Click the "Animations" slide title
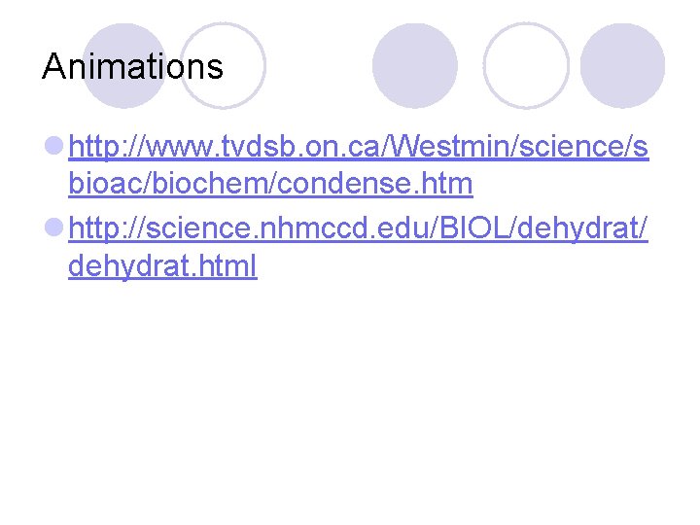 (x=133, y=66)
